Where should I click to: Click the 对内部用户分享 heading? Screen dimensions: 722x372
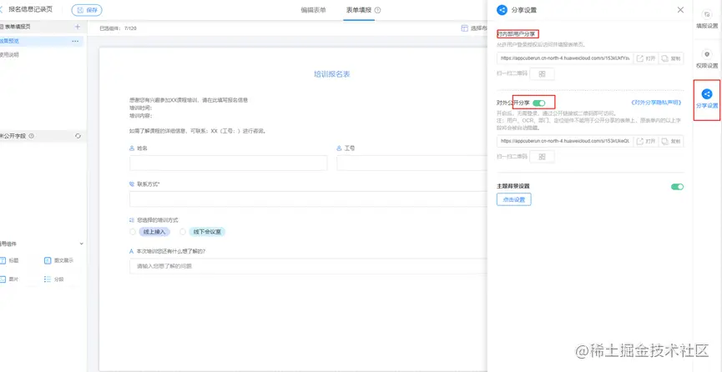(518, 34)
